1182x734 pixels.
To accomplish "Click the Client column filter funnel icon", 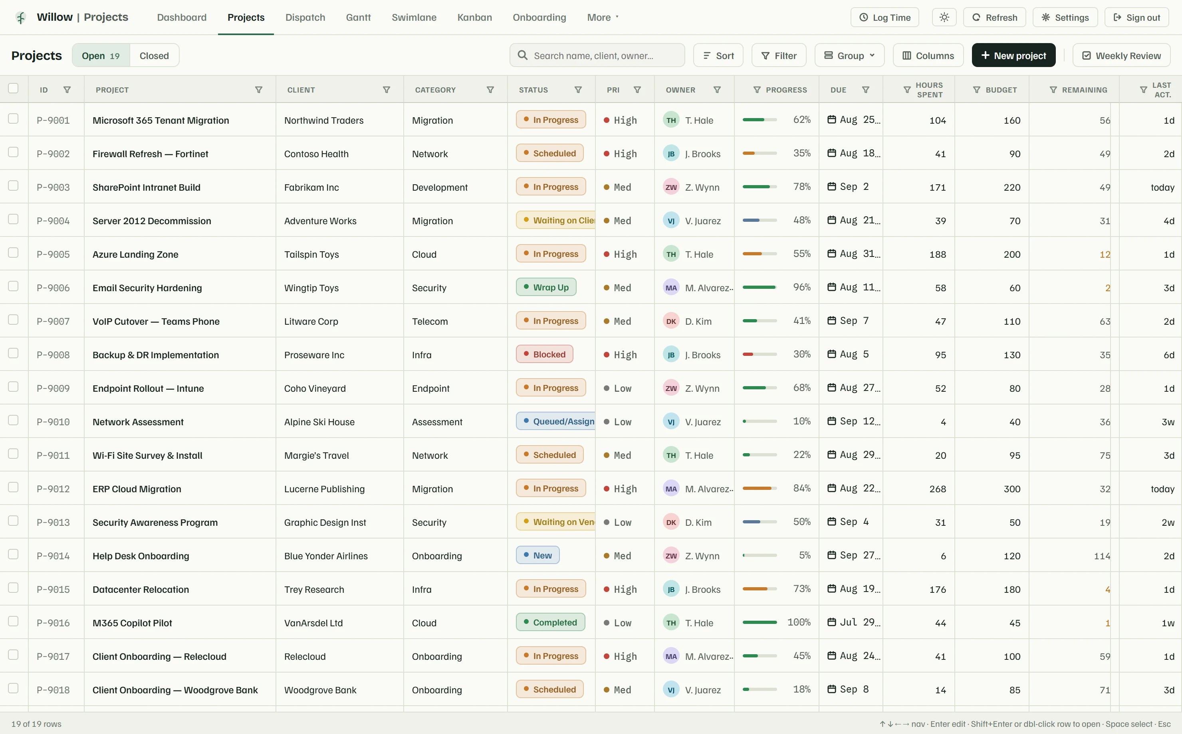I will 386,90.
